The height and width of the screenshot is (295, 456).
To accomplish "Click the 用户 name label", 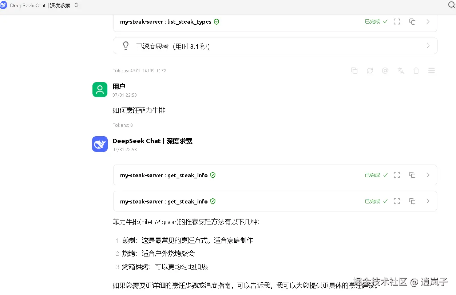I will click(x=119, y=86).
